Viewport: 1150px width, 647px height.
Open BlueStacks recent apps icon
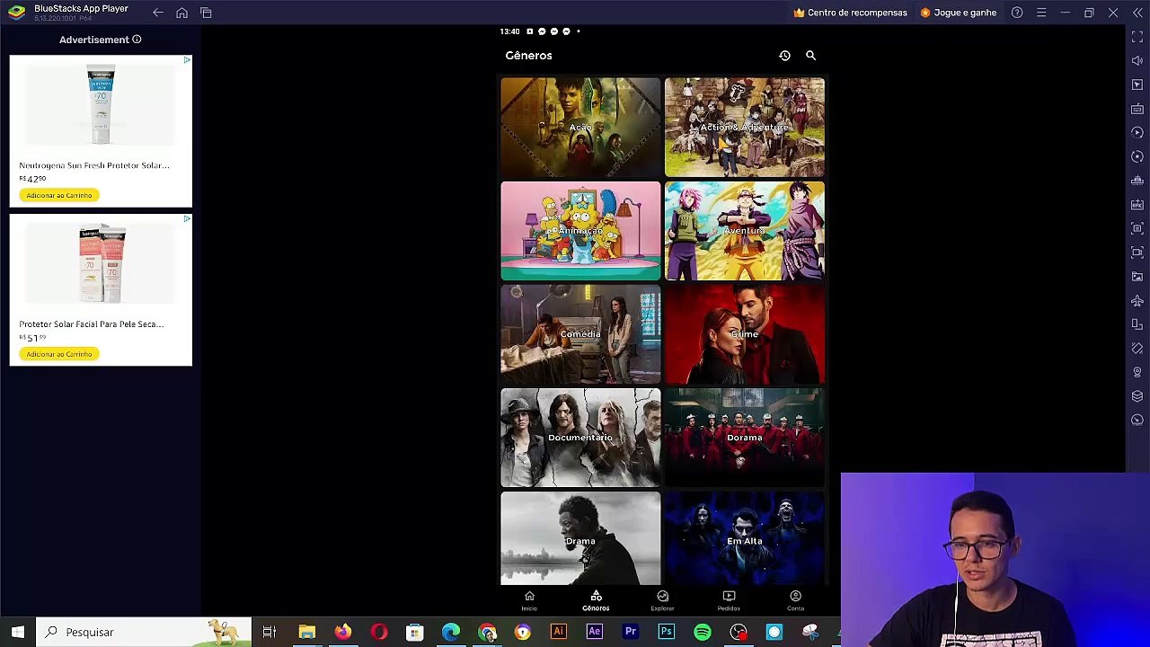pos(206,13)
